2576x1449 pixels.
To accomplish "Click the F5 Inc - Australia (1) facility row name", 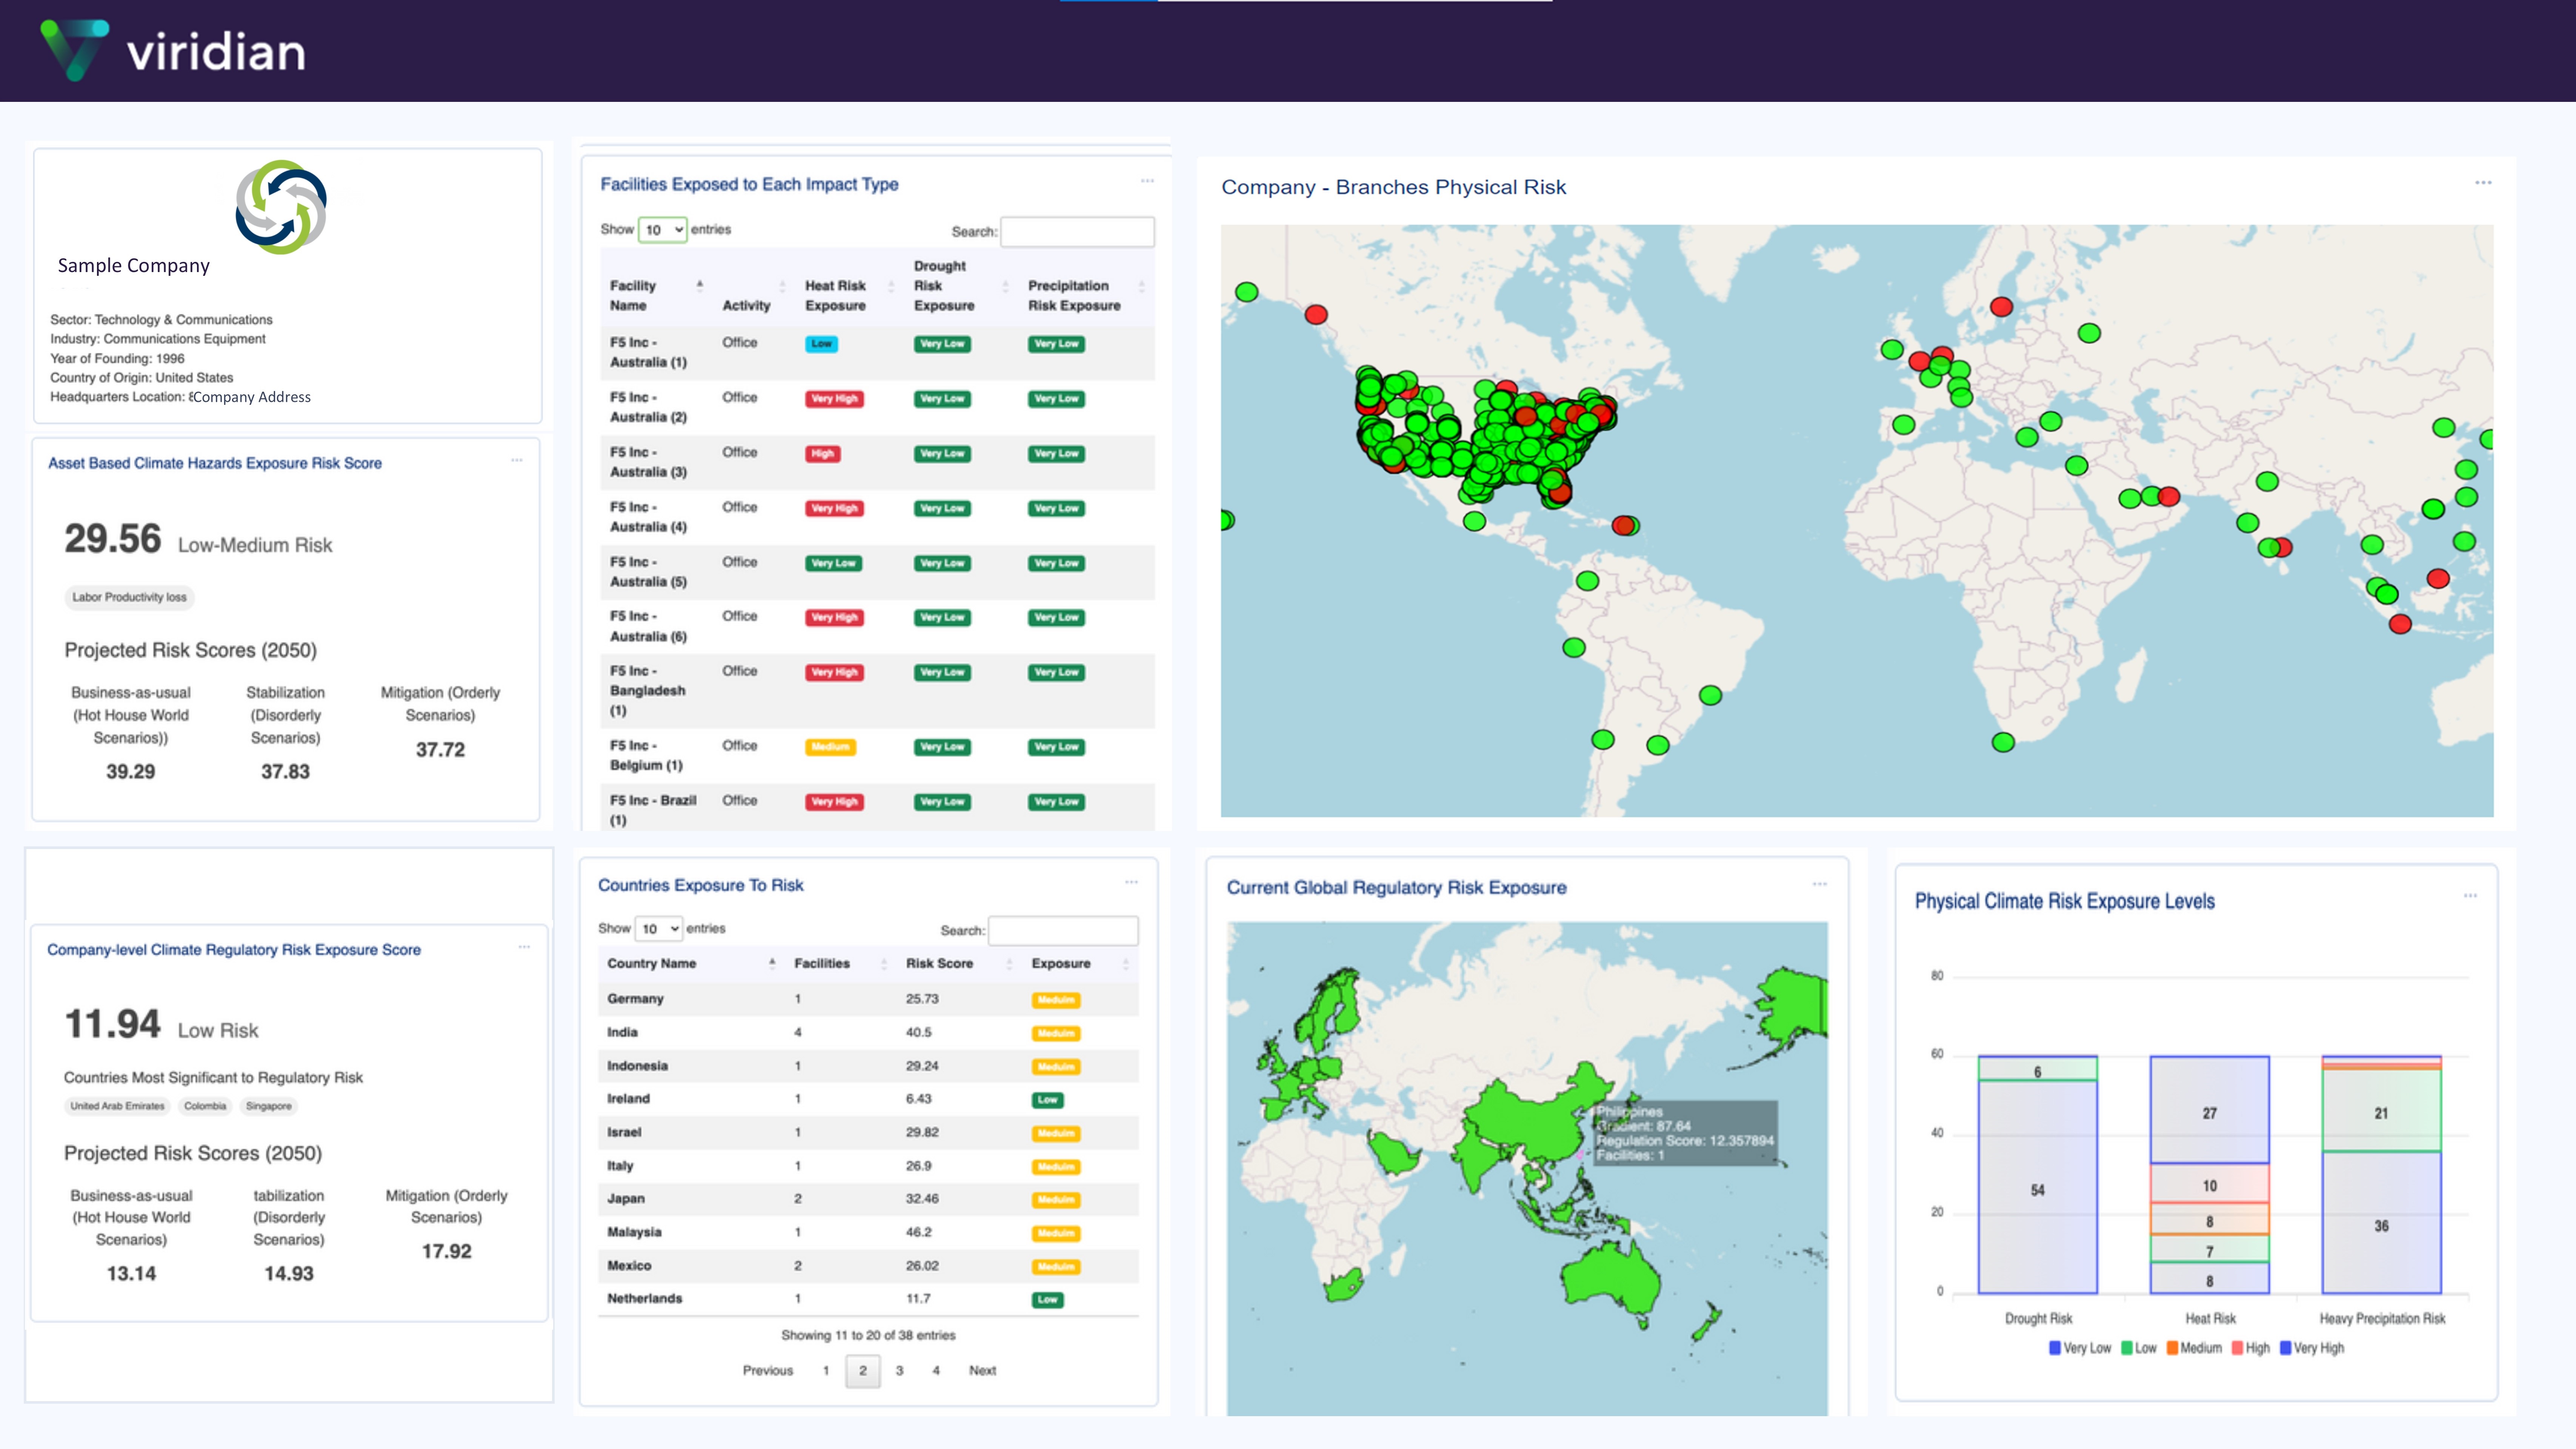I will pos(648,352).
